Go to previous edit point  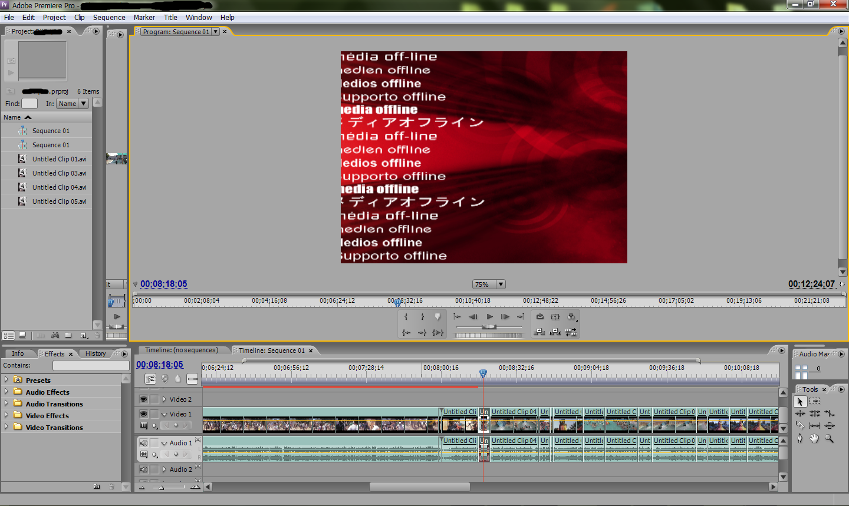pyautogui.click(x=458, y=317)
